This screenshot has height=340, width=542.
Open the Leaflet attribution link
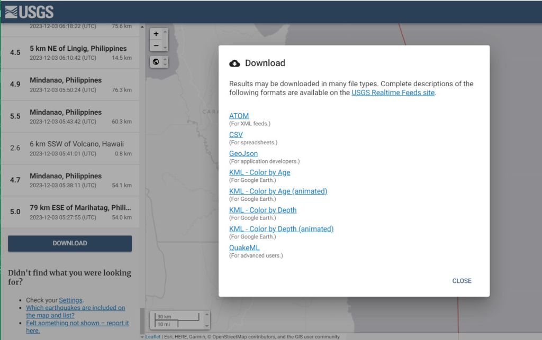point(153,337)
